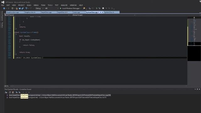201x113 pixels.
Task: Click the split editor button above scrollbar
Action: [194, 18]
